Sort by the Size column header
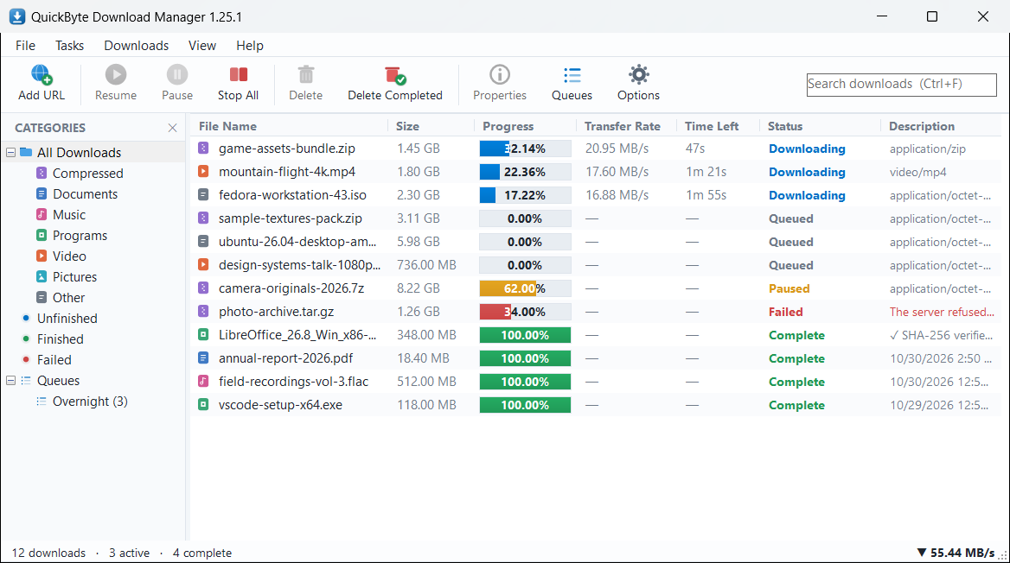This screenshot has height=563, width=1010. [431, 126]
